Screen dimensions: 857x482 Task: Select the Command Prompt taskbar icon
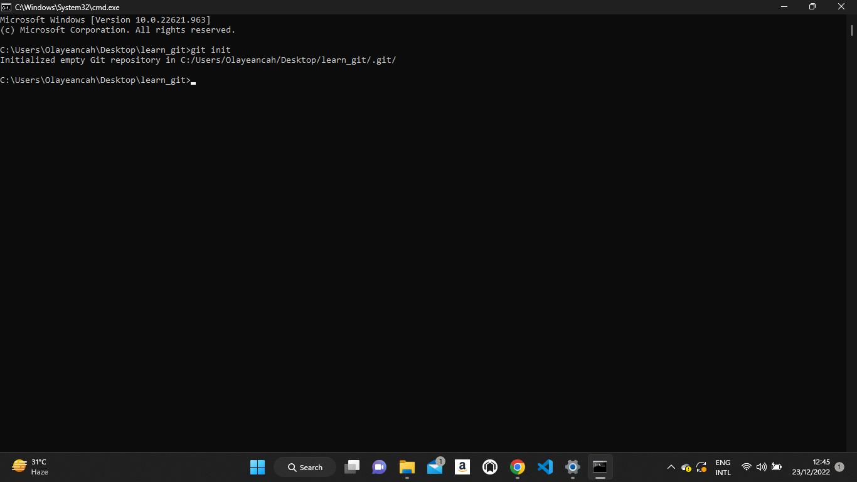(600, 467)
